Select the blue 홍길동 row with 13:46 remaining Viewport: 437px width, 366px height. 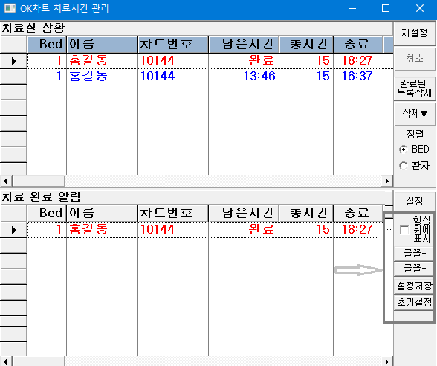[205, 76]
